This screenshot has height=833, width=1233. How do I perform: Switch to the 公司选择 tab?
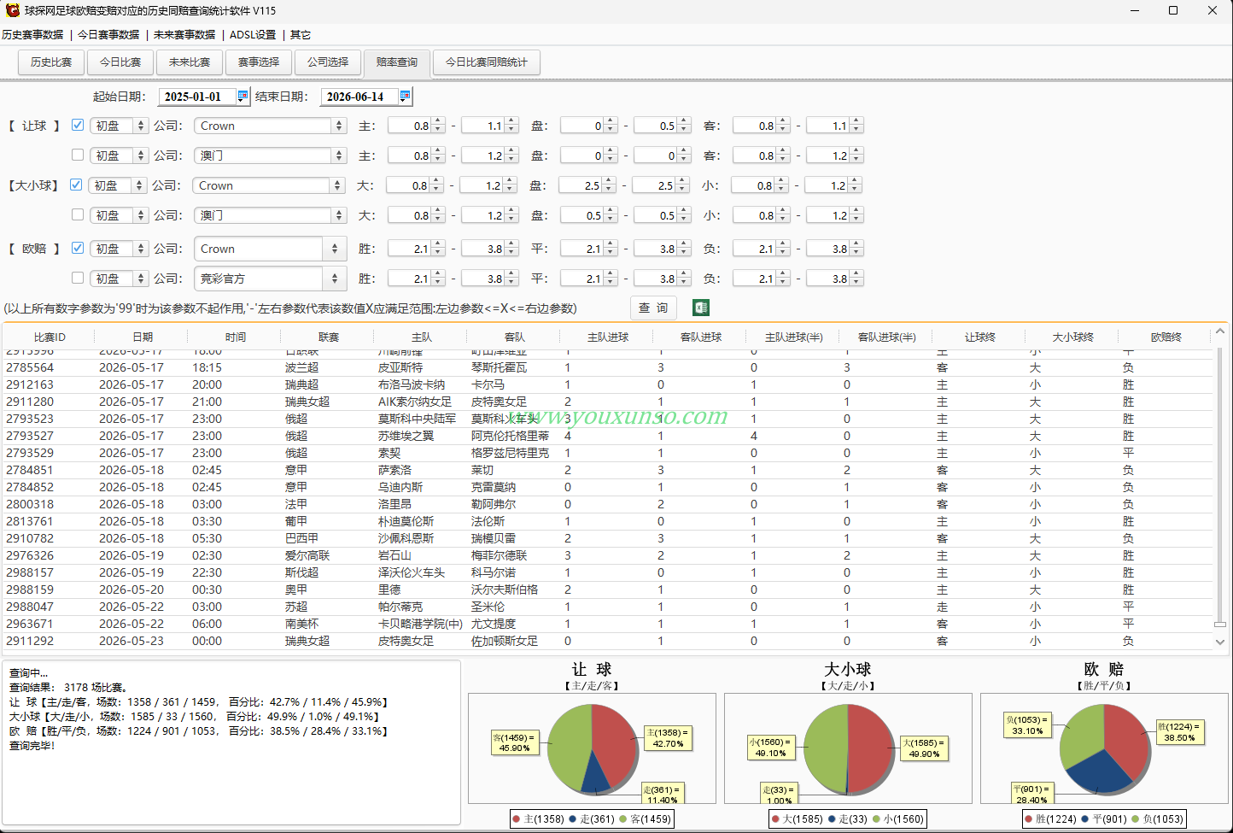click(x=328, y=62)
